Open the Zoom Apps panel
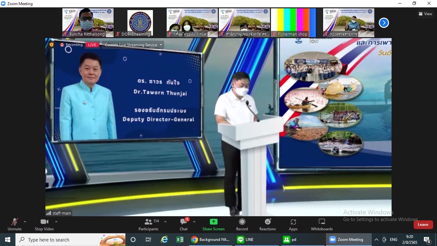Image resolution: width=437 pixels, height=246 pixels. (293, 224)
